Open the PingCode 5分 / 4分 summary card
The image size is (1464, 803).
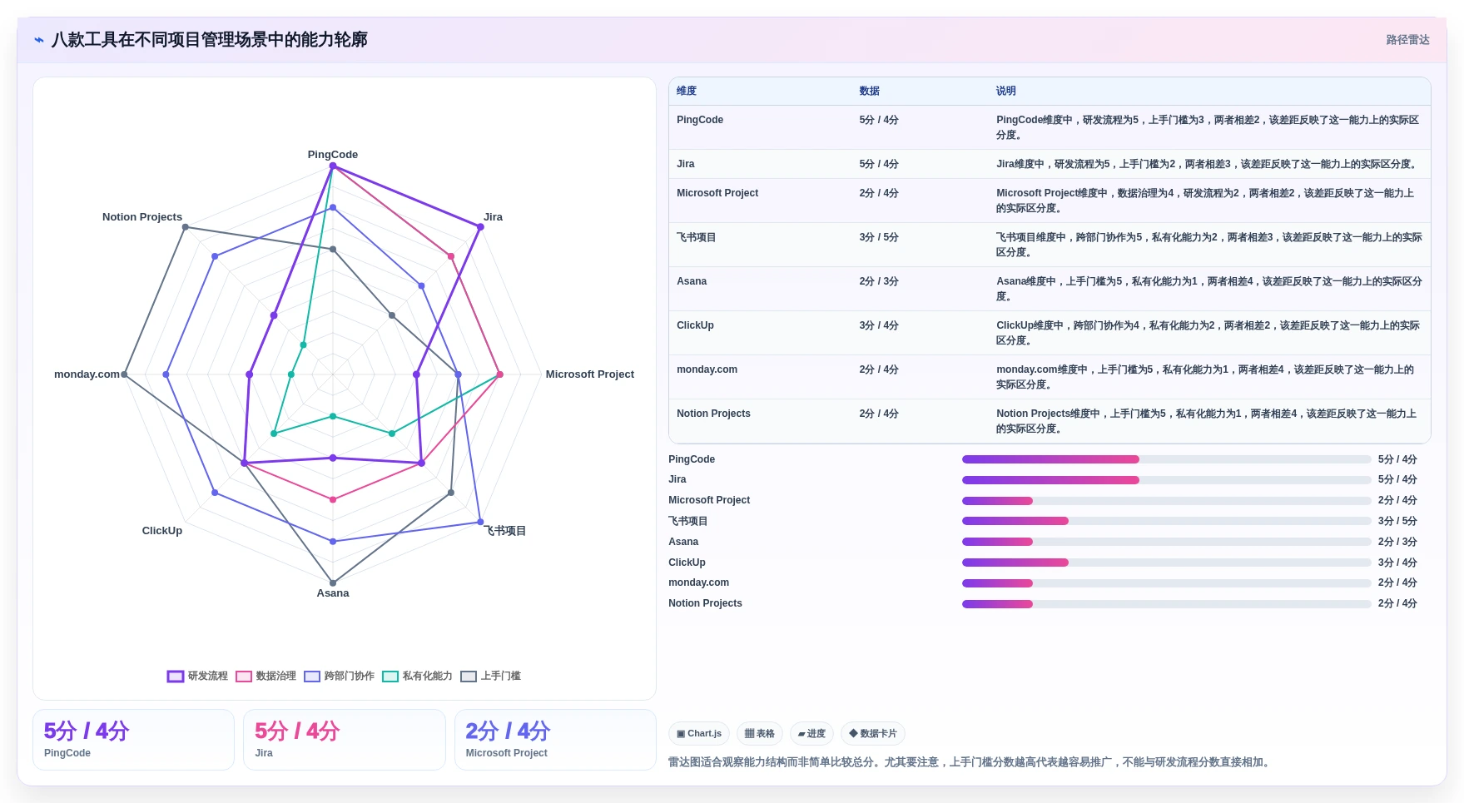[x=133, y=740]
